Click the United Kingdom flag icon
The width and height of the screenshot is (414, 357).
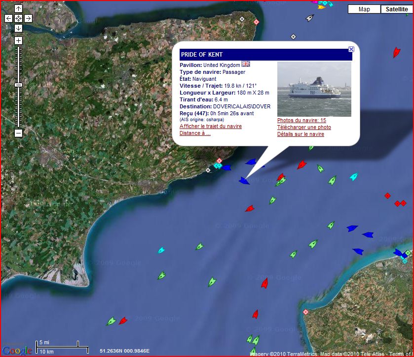coord(246,64)
